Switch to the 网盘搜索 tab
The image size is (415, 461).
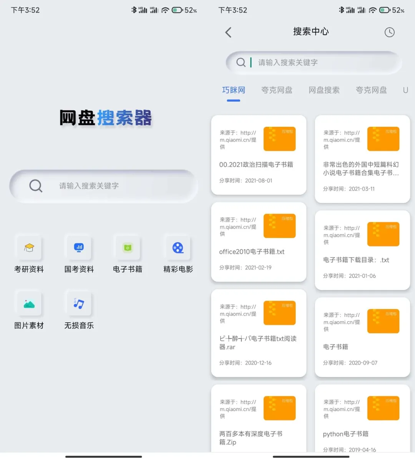[324, 90]
